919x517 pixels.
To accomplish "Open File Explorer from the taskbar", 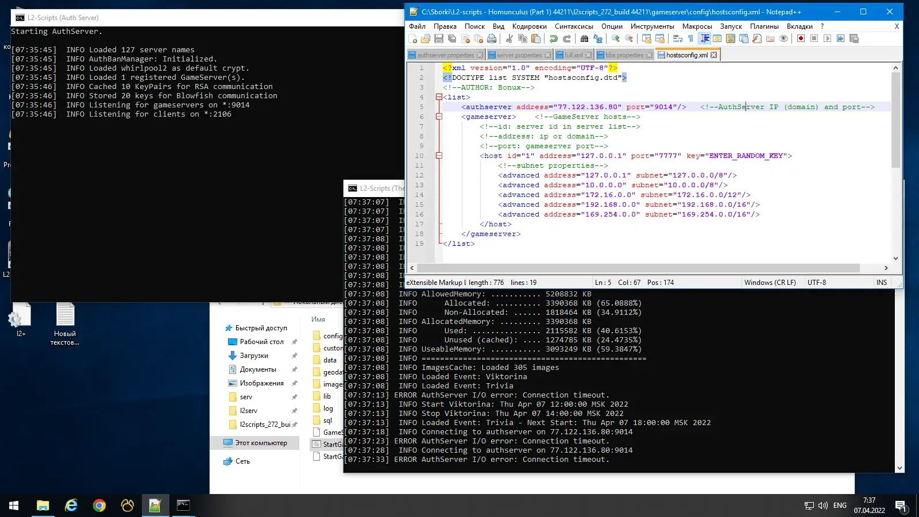I will tap(43, 506).
